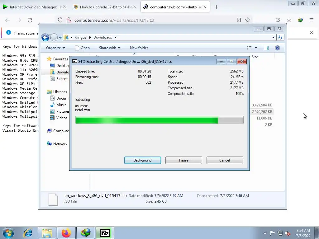Show hidden system tray icons
This screenshot has width=319, height=239.
point(265,233)
